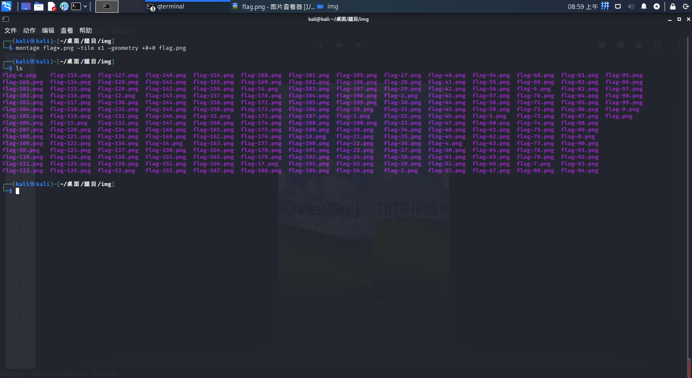Click flag-6.png filename

click(x=534, y=89)
